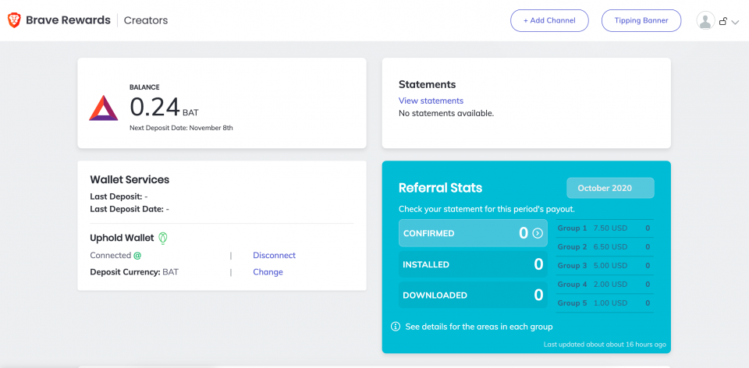Viewport: 749px width, 368px height.
Task: Click the Last Deposit Date label
Action: [x=126, y=209]
